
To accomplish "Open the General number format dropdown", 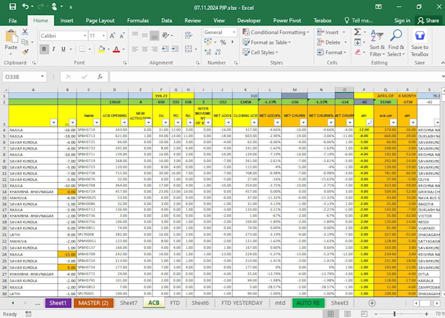I will coord(234,32).
